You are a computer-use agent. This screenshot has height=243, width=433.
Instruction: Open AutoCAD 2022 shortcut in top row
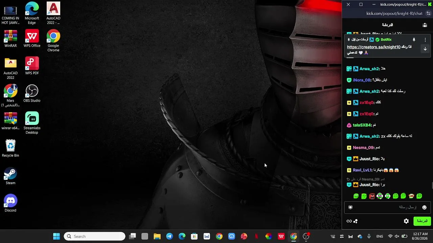tap(53, 13)
